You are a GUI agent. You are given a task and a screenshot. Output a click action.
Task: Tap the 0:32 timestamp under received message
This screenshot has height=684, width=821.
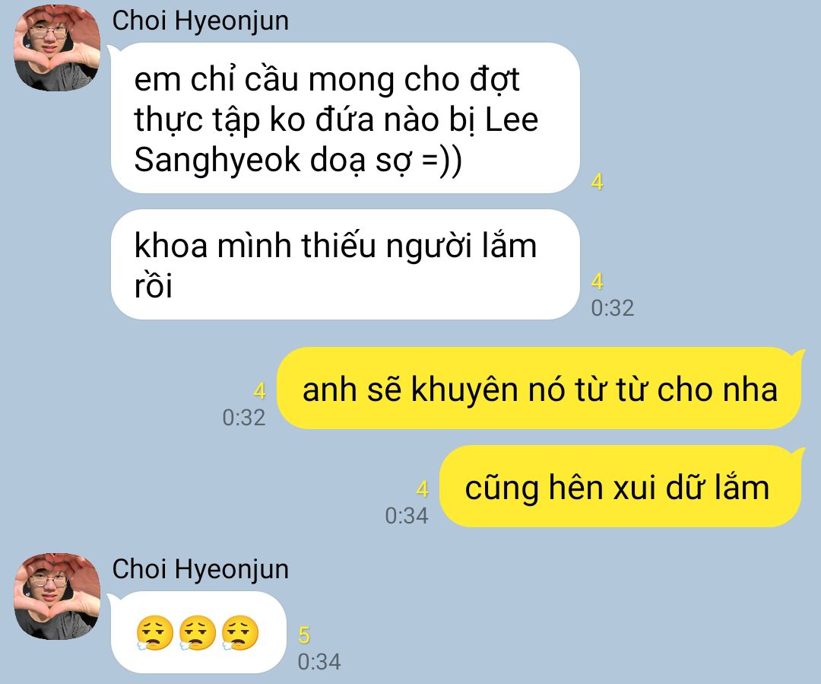(x=613, y=308)
